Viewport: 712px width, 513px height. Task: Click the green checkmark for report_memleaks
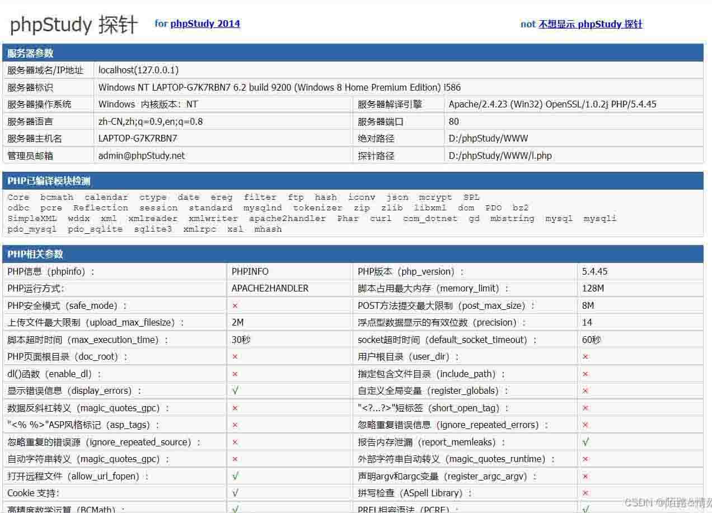click(585, 441)
